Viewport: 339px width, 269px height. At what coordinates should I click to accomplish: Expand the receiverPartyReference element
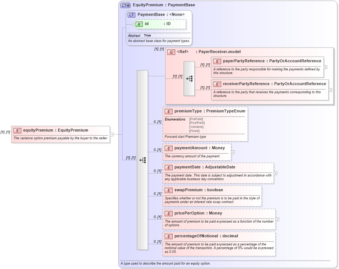point(330,90)
